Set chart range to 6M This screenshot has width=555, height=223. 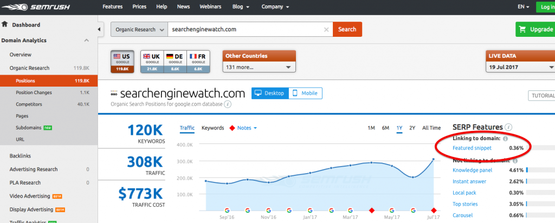pos(385,128)
